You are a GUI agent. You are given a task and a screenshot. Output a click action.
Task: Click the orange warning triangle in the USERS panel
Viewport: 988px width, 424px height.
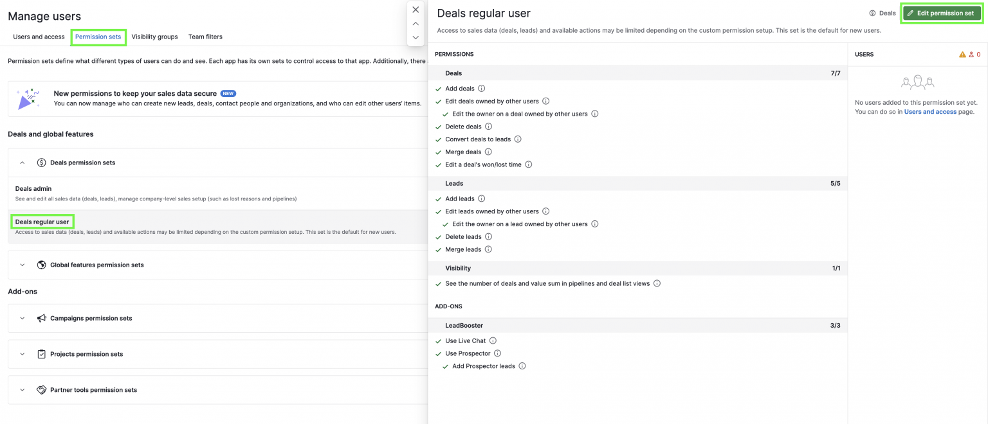pos(962,55)
